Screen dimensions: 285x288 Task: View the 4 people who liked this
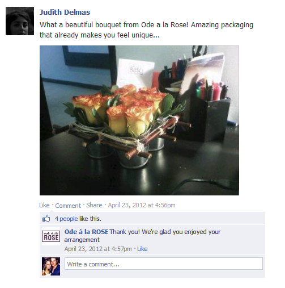(x=66, y=219)
